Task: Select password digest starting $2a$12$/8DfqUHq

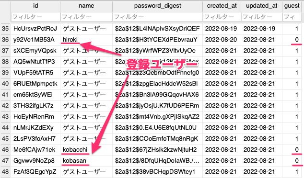Action: 157,161
